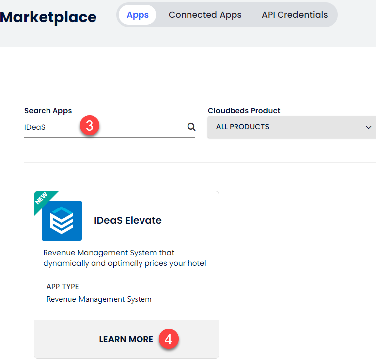
Task: Open the ALL PRODUCTS dropdown
Action: [292, 127]
